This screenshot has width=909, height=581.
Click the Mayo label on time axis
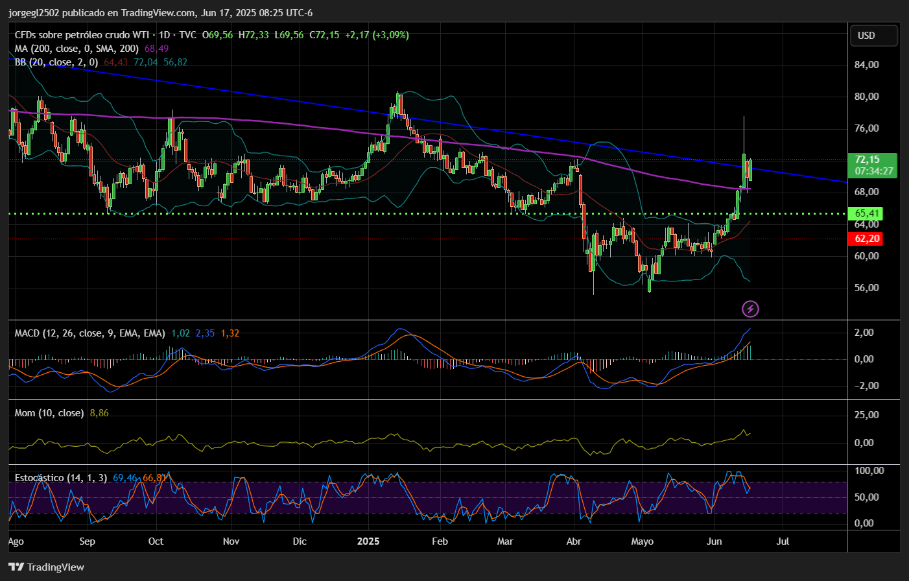tap(643, 541)
